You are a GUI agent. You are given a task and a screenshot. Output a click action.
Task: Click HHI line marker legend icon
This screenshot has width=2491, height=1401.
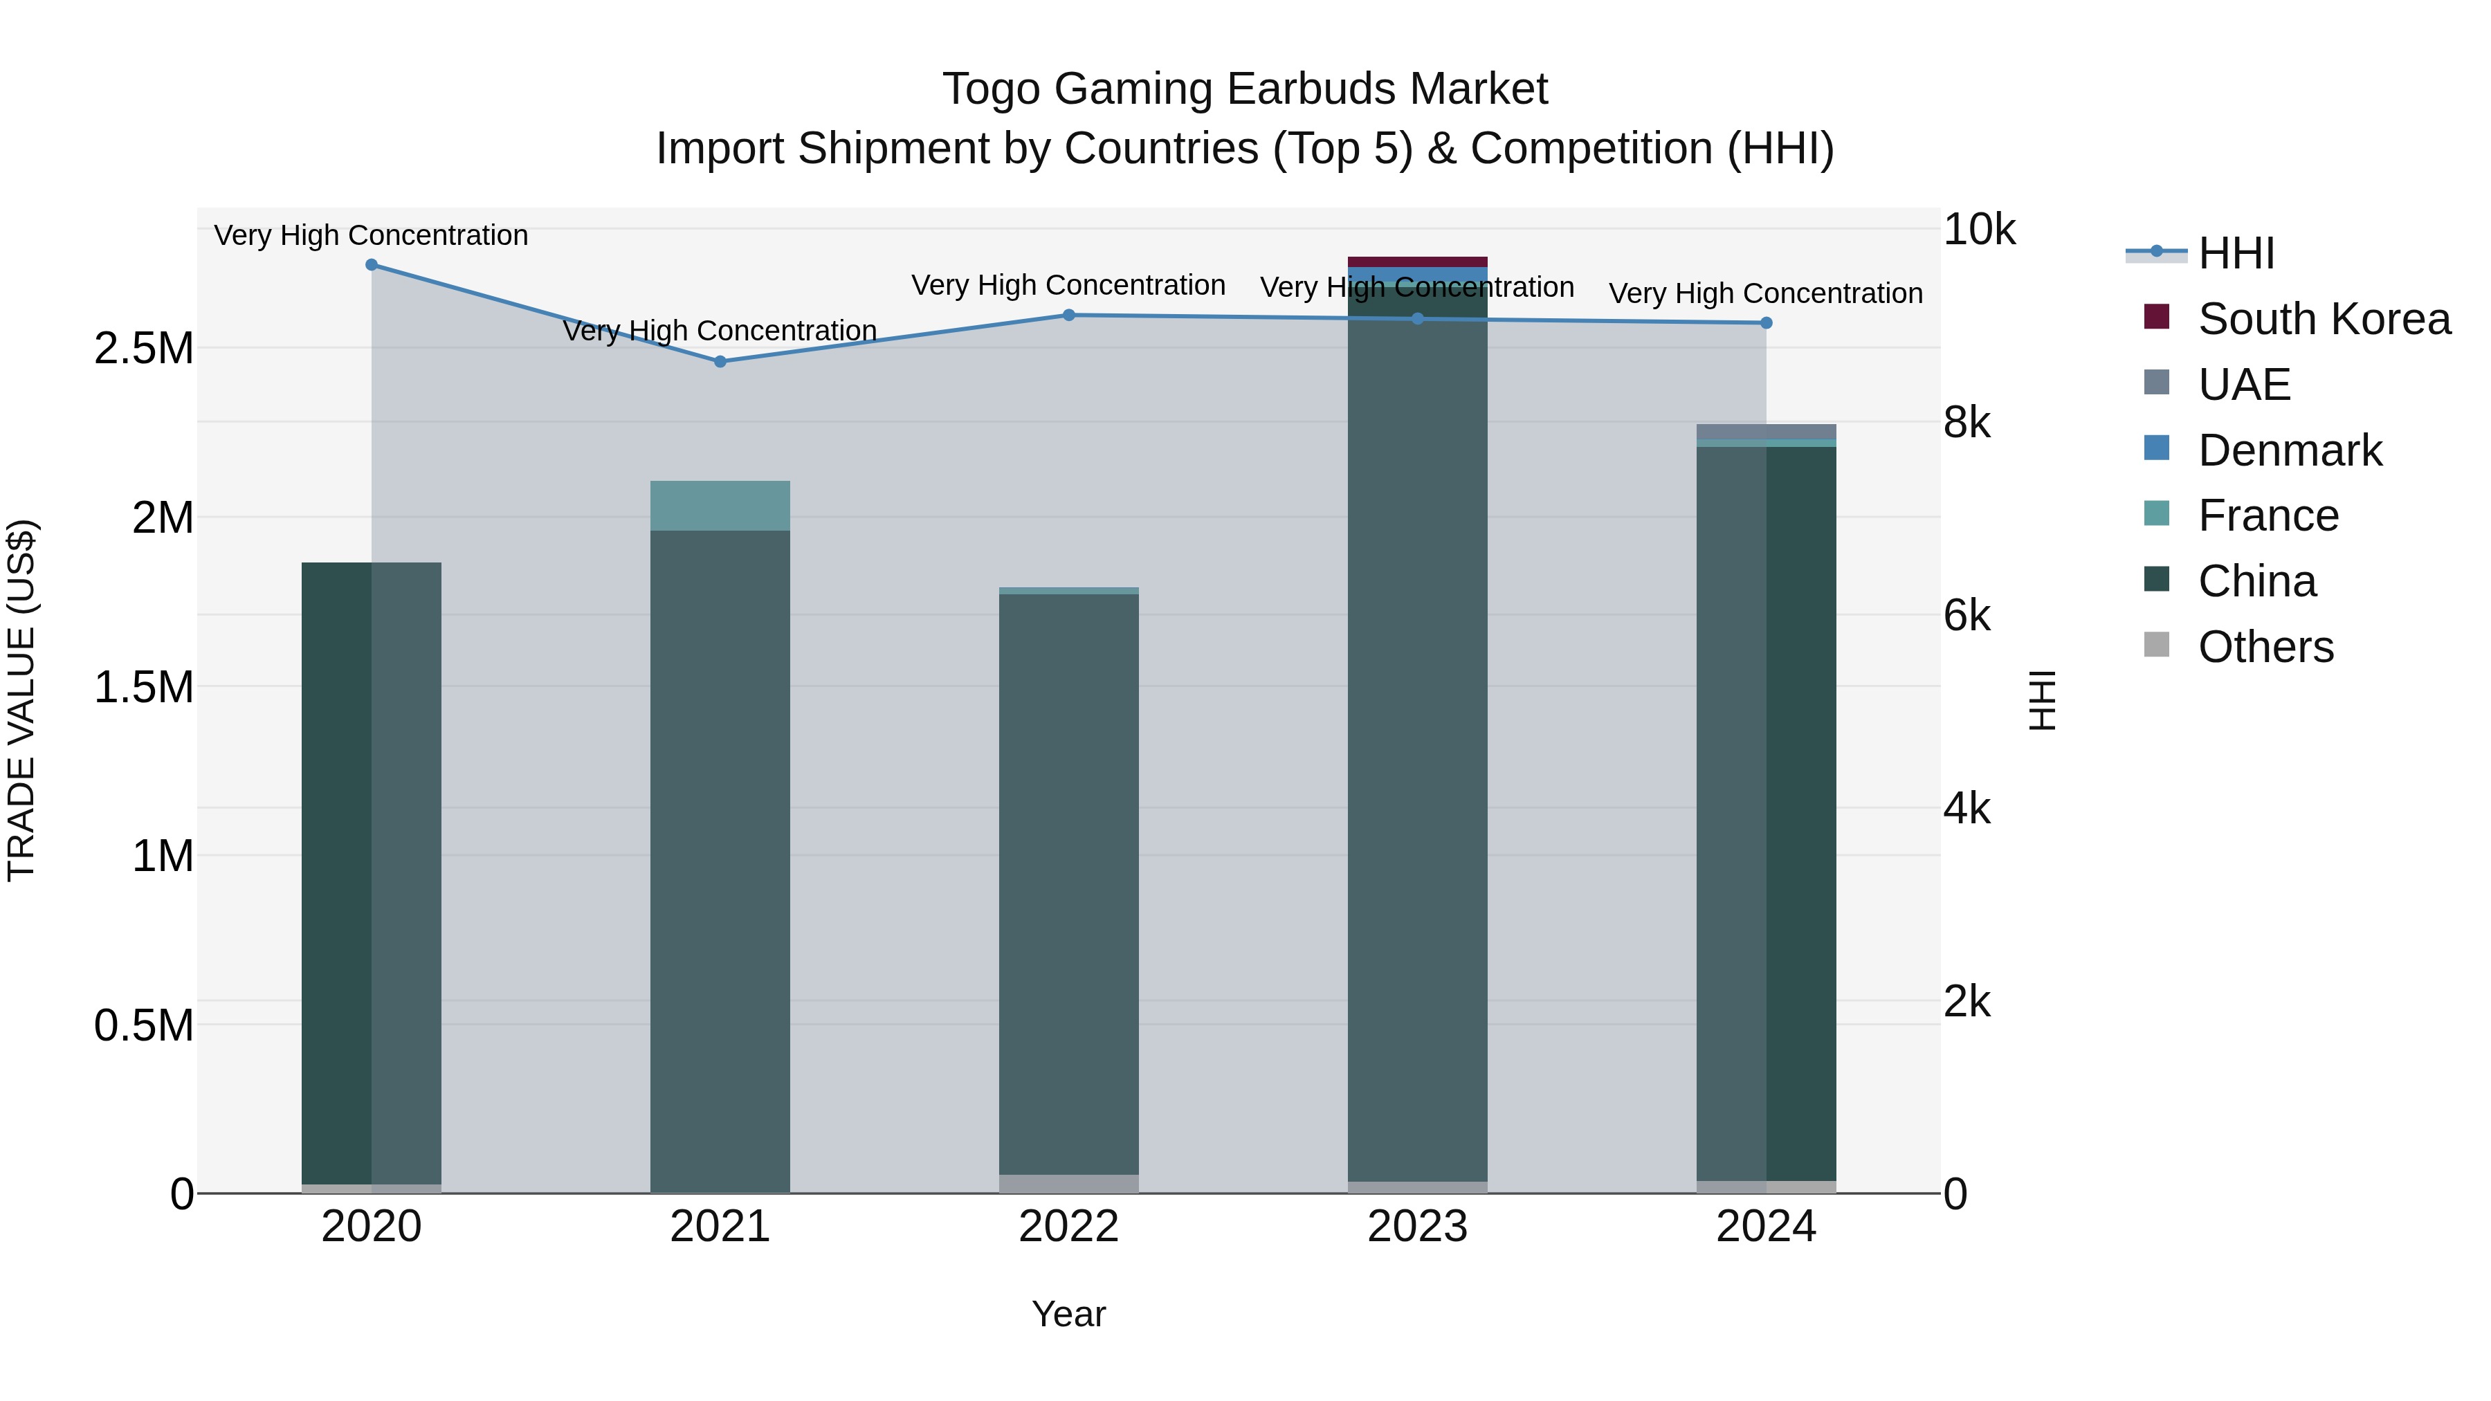click(2156, 251)
